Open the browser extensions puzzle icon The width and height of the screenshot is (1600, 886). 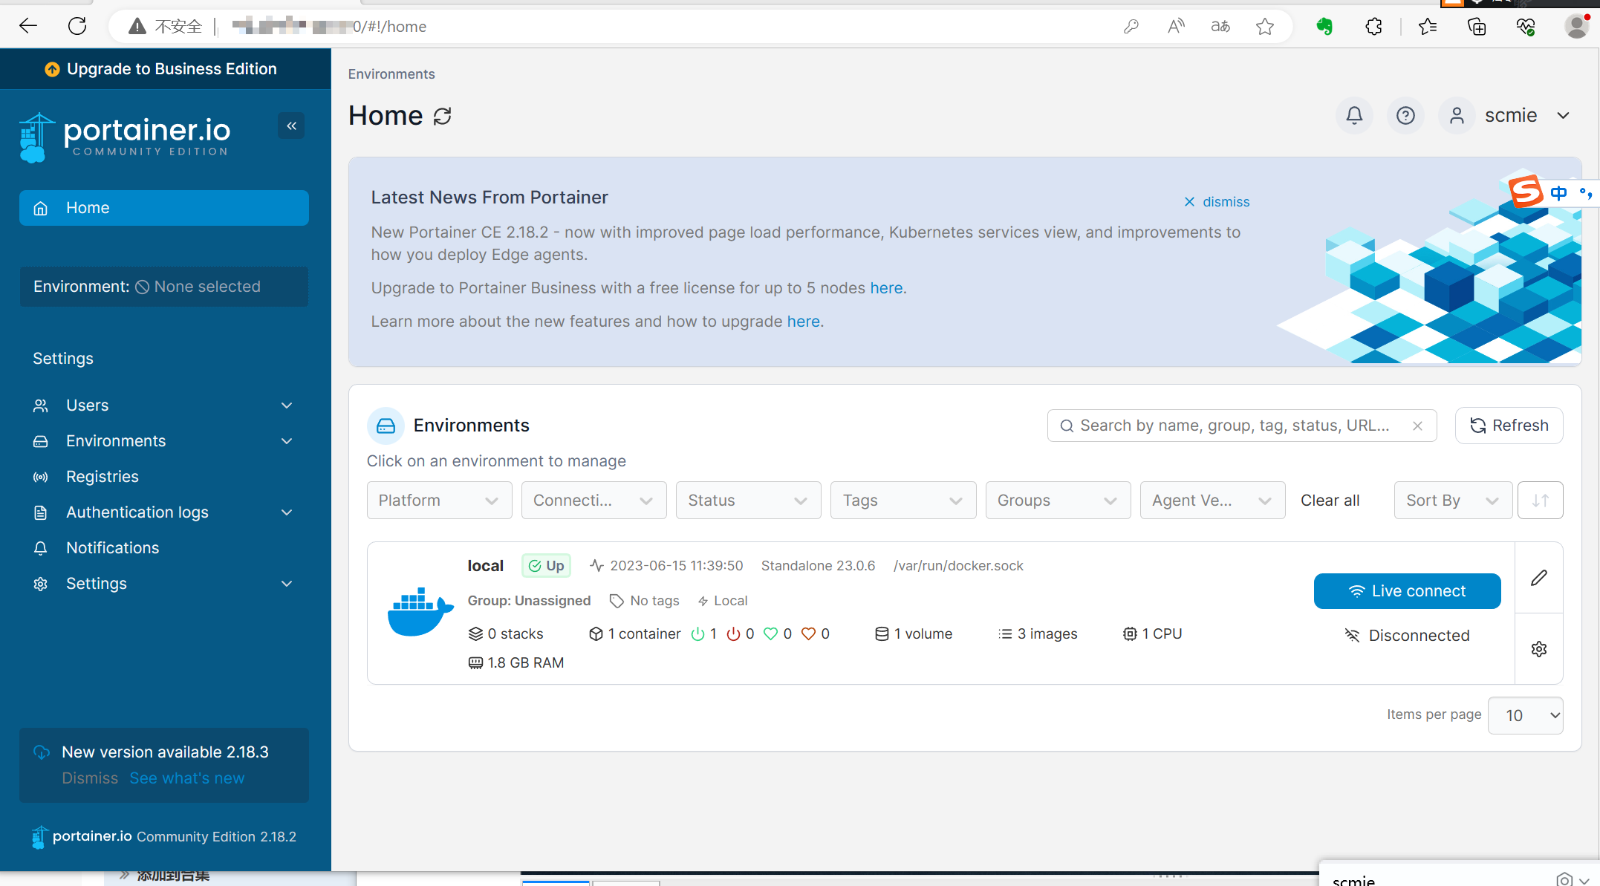(x=1373, y=27)
